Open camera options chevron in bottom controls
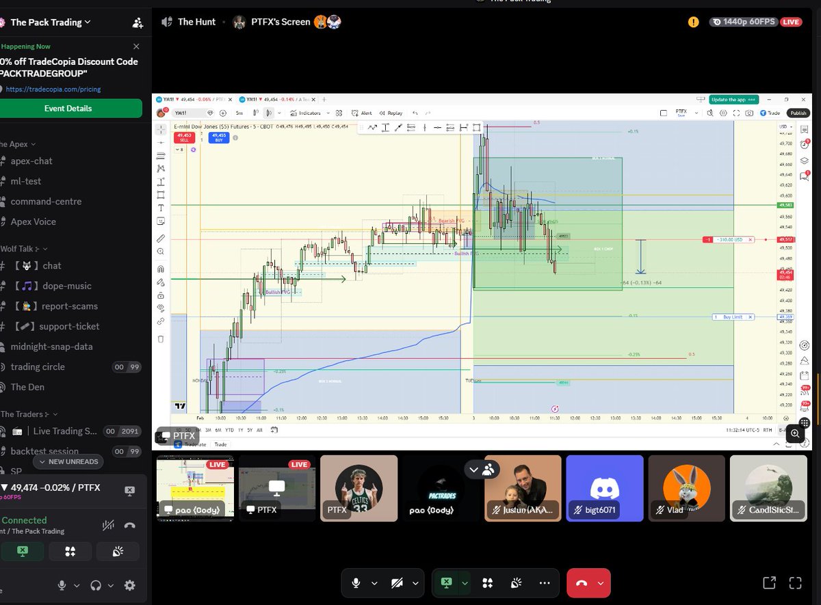Screen dimensions: 821x605 pos(416,583)
